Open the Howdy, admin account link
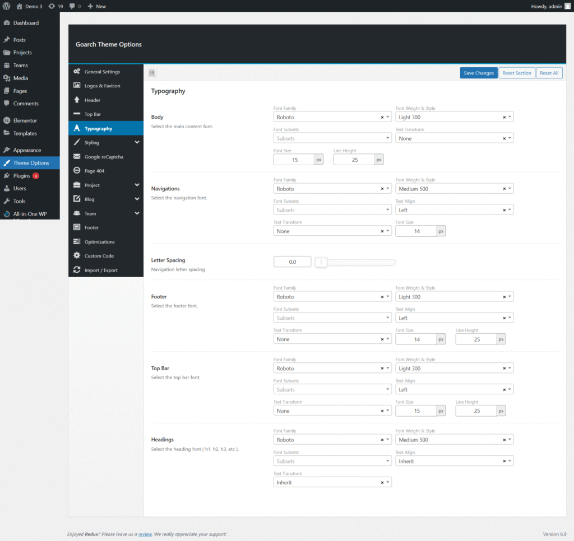Viewport: 574px width, 541px height. click(x=550, y=6)
